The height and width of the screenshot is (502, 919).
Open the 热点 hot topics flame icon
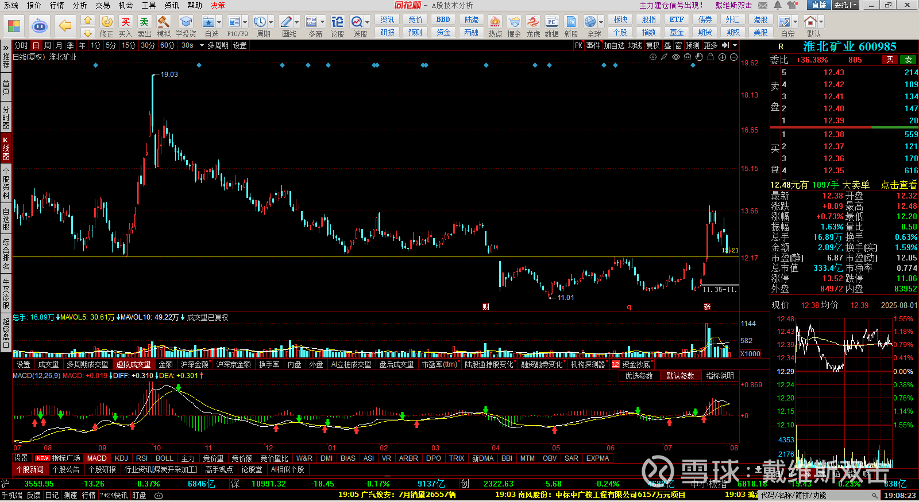coord(495,22)
